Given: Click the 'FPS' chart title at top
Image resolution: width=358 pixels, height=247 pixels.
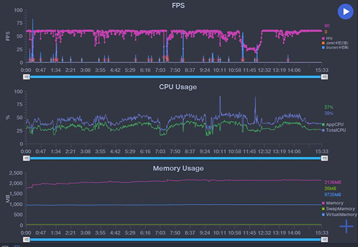Looking at the screenshot, I should (178, 5).
